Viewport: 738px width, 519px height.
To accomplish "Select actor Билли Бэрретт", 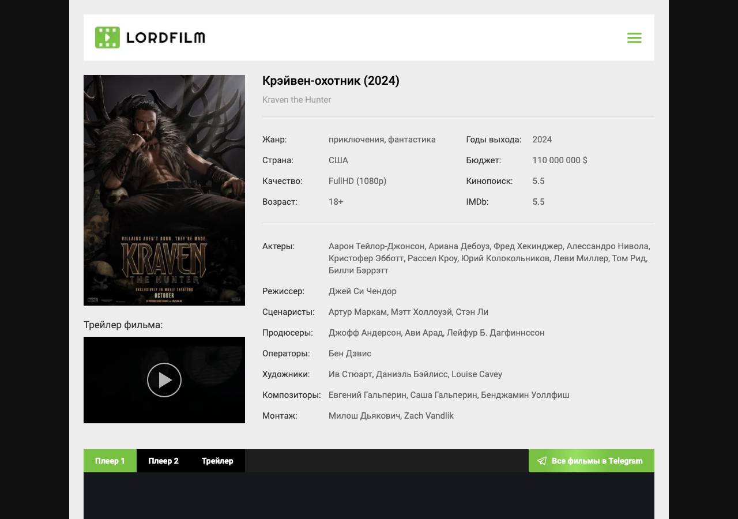I will (x=359, y=270).
